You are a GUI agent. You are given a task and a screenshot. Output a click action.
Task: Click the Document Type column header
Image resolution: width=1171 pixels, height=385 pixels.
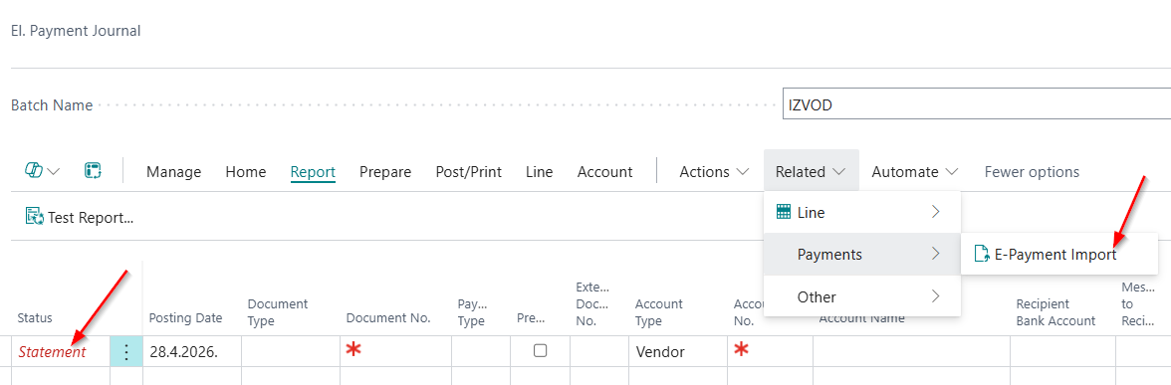pos(278,312)
